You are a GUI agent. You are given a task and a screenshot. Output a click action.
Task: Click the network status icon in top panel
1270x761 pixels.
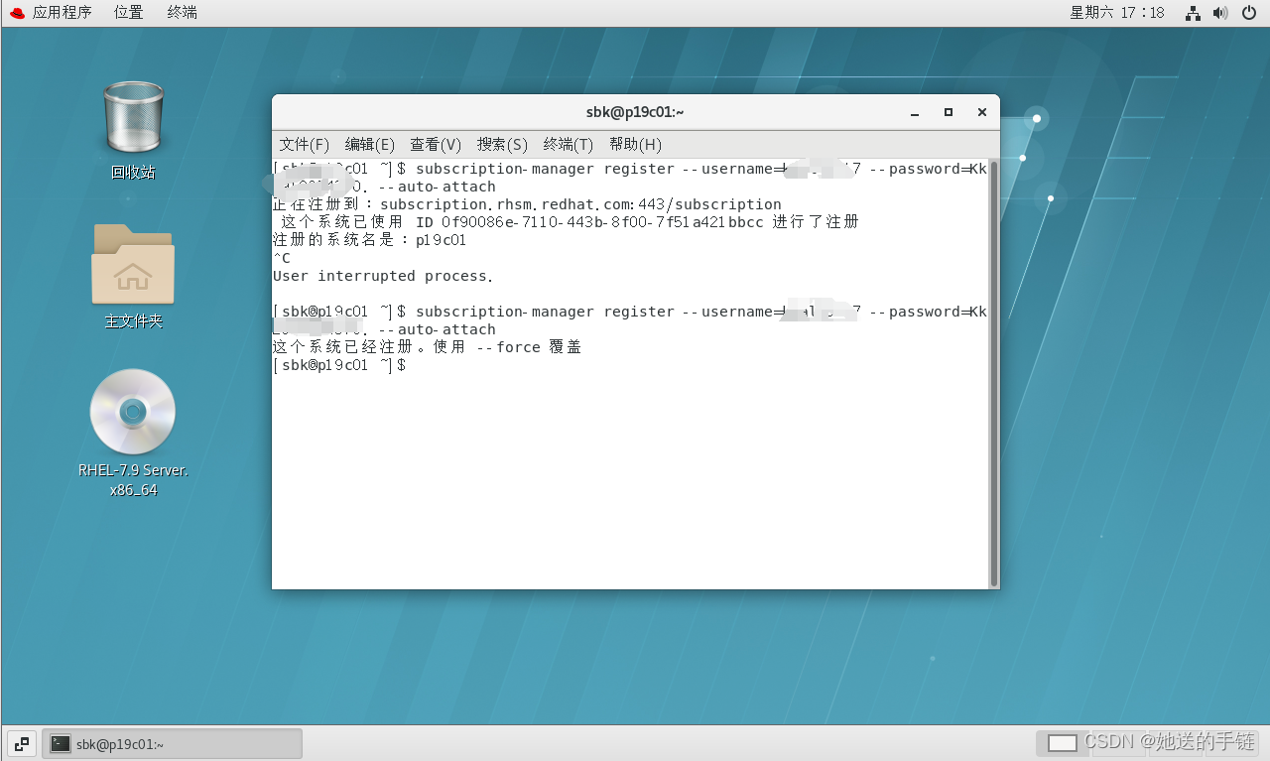coord(1192,13)
